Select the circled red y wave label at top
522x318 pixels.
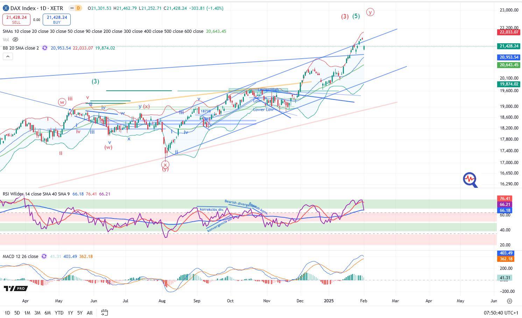pos(370,12)
